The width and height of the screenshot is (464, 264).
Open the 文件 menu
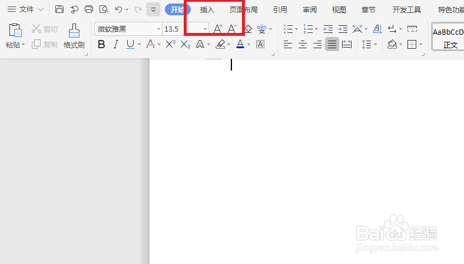(x=26, y=9)
